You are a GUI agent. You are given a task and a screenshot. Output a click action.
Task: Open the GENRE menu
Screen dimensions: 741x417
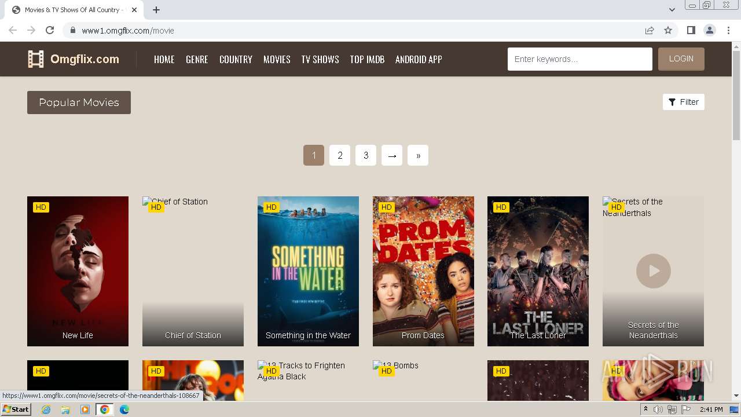click(x=197, y=59)
